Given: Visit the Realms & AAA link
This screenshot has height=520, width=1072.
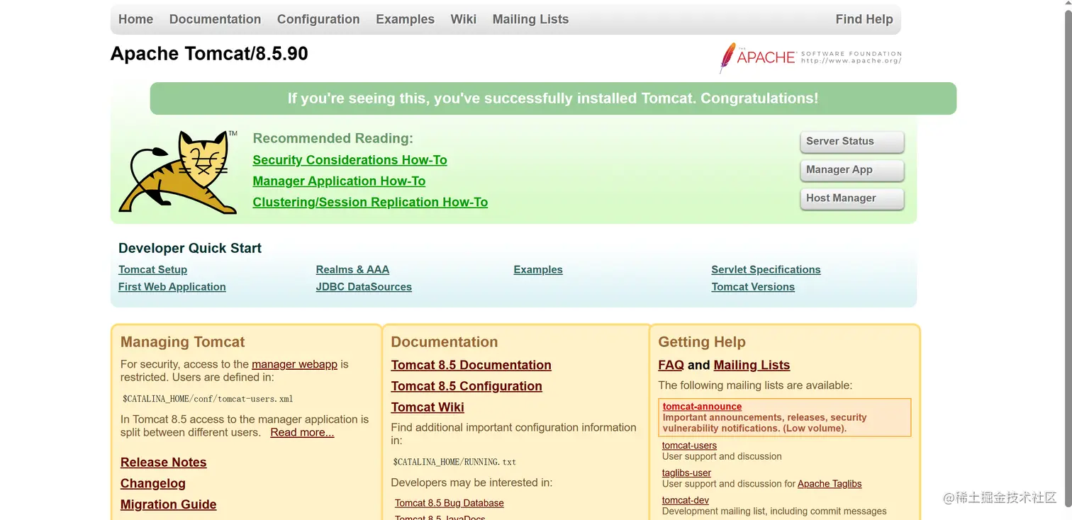Looking at the screenshot, I should [x=352, y=270].
